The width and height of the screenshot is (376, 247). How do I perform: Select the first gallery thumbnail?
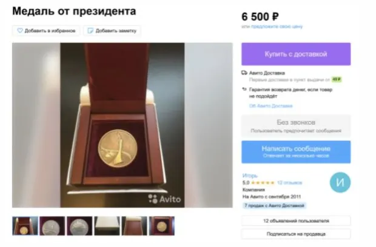point(25,226)
